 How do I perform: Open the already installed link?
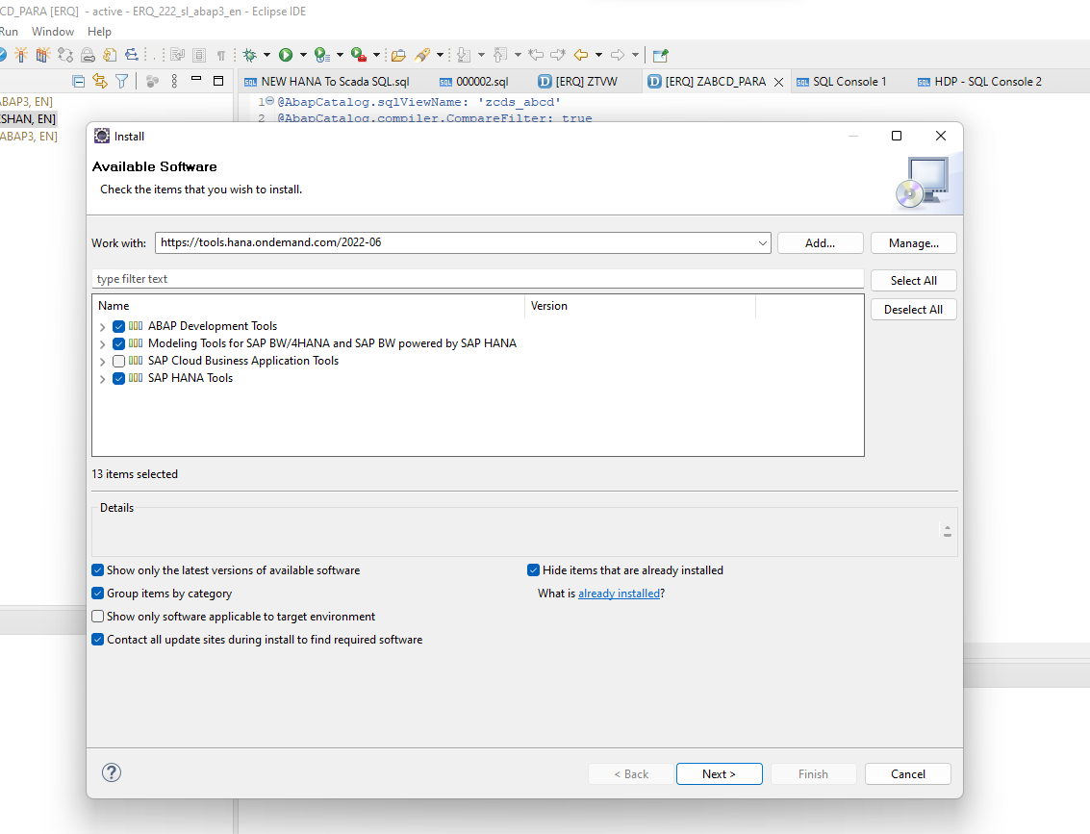pos(619,594)
